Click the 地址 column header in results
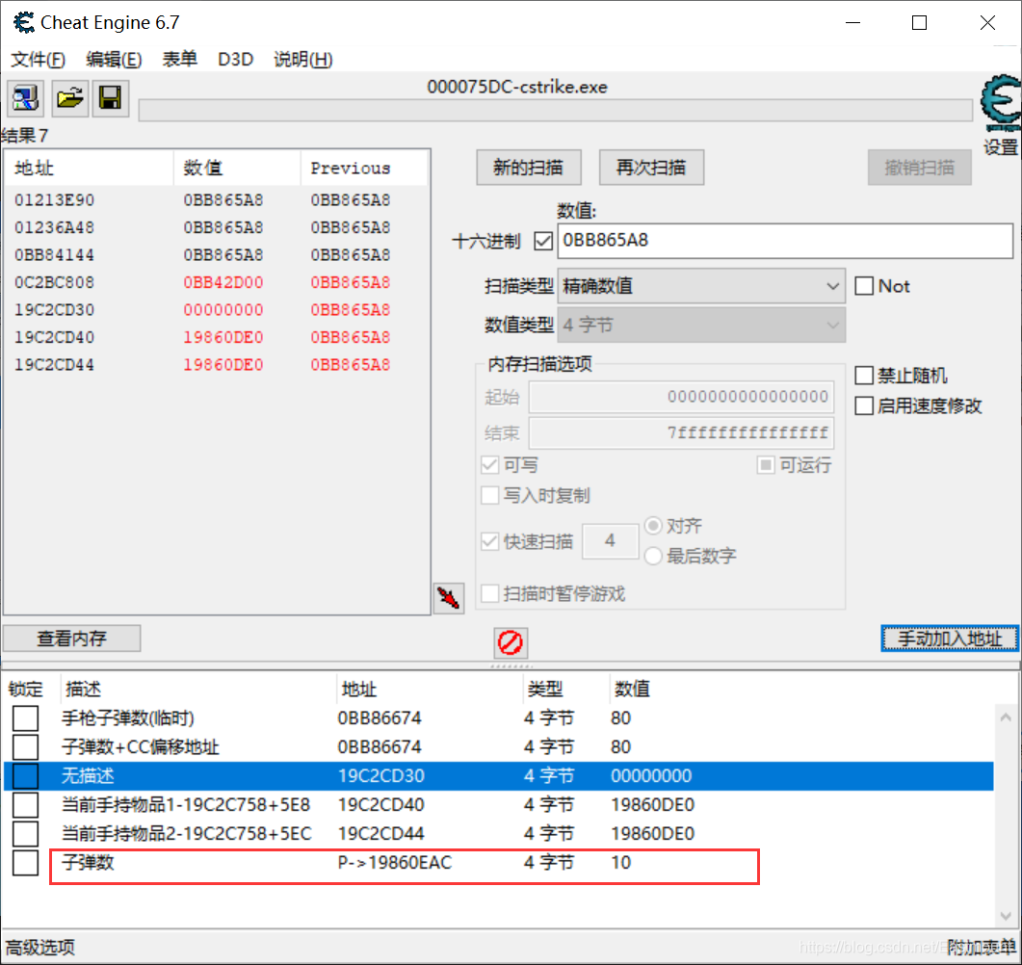Screen dimensions: 1022x965 tap(90, 169)
